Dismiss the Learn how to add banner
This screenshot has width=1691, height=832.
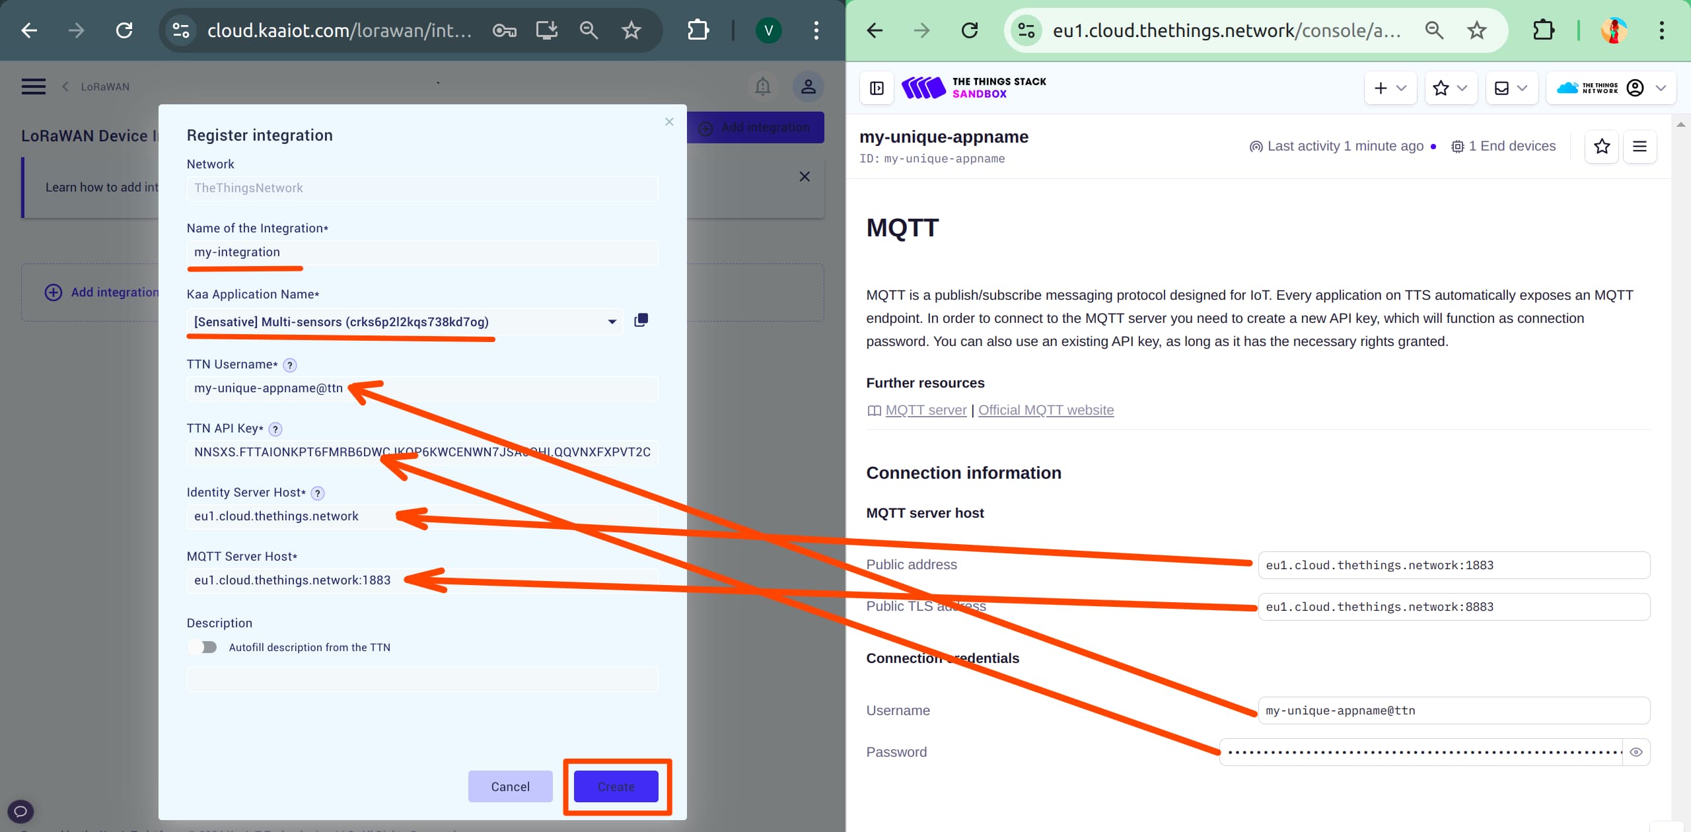click(805, 176)
